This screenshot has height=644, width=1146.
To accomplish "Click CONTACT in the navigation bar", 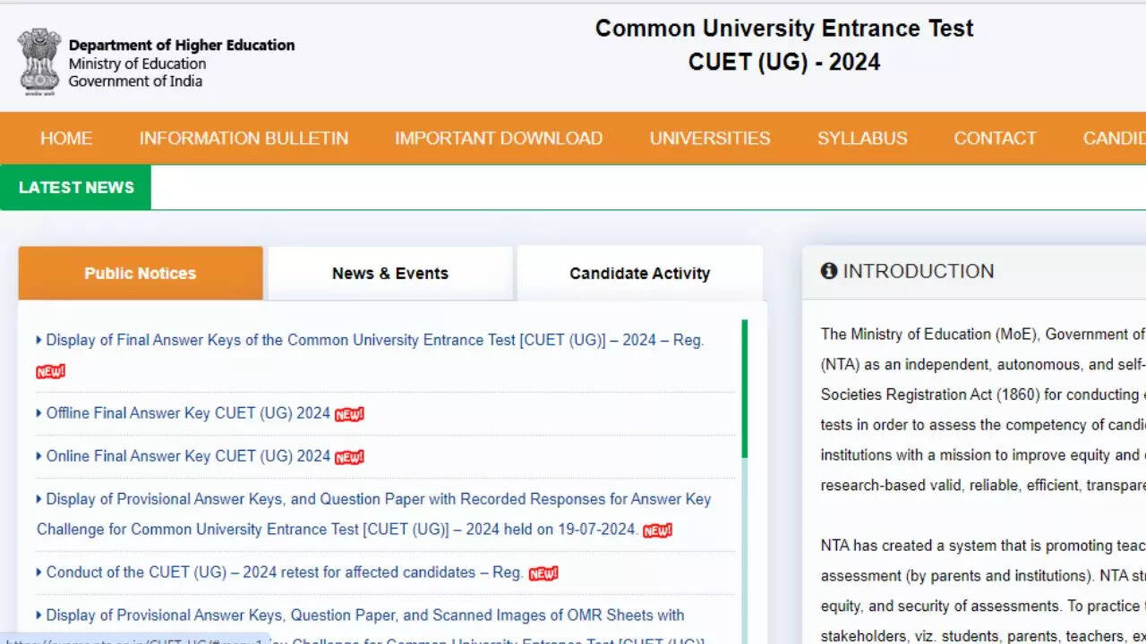I will pos(995,138).
